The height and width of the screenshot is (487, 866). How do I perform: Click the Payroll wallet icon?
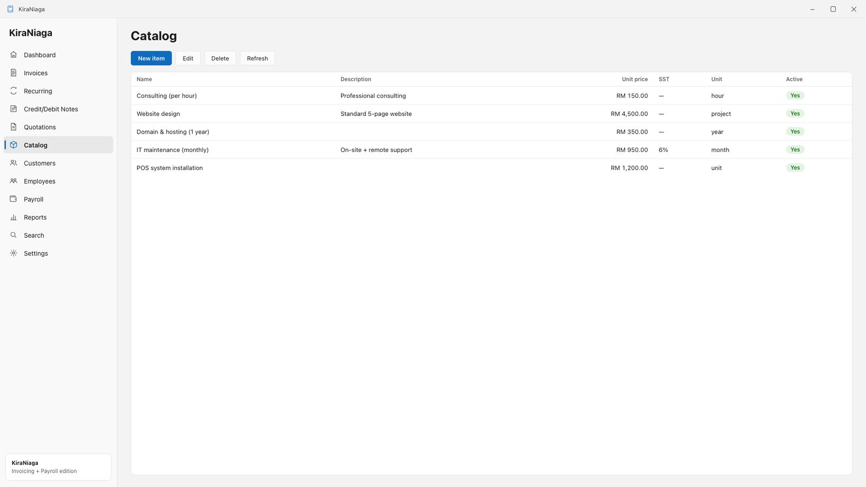pos(14,199)
